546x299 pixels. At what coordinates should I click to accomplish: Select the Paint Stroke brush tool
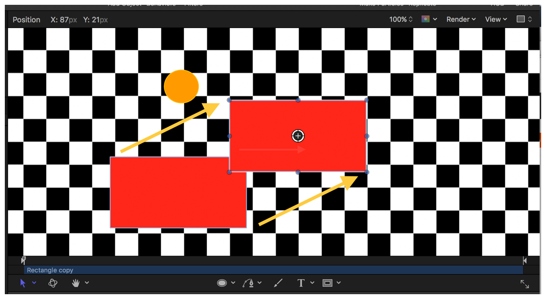point(278,283)
